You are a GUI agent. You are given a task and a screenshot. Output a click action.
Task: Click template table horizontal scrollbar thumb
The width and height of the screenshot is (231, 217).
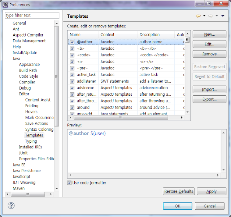coord(121,117)
